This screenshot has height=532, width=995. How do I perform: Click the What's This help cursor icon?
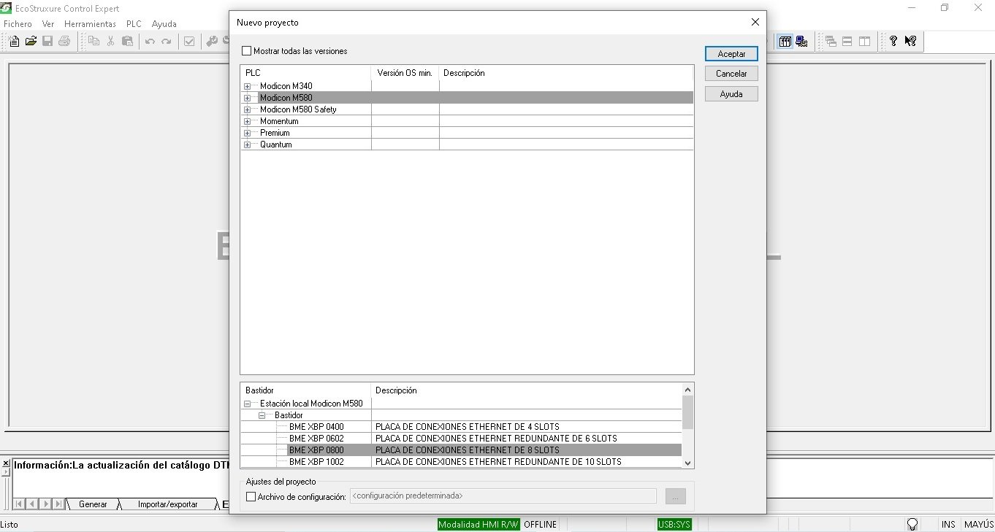coord(910,42)
